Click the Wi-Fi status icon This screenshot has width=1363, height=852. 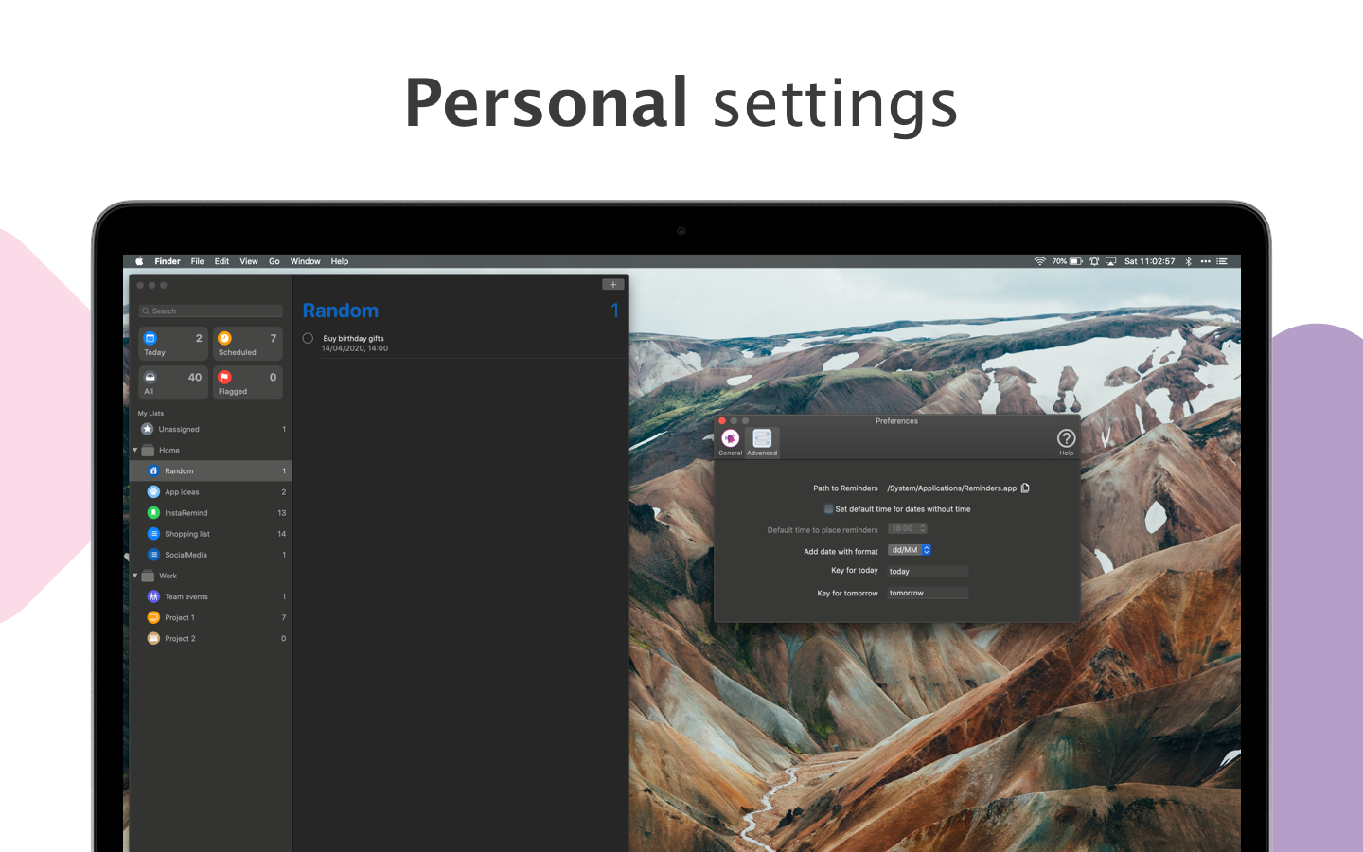pyautogui.click(x=1039, y=261)
